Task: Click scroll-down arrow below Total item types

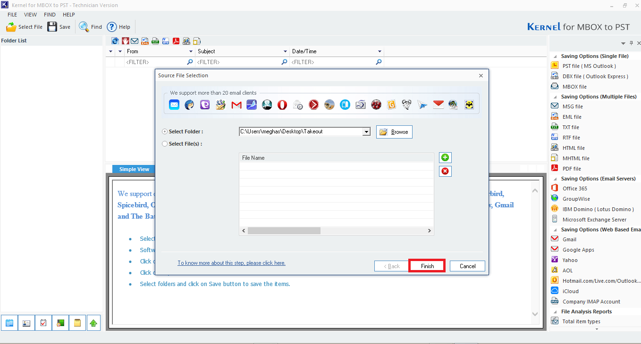Action: point(597,329)
